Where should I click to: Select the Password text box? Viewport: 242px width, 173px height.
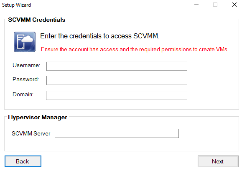click(117, 80)
